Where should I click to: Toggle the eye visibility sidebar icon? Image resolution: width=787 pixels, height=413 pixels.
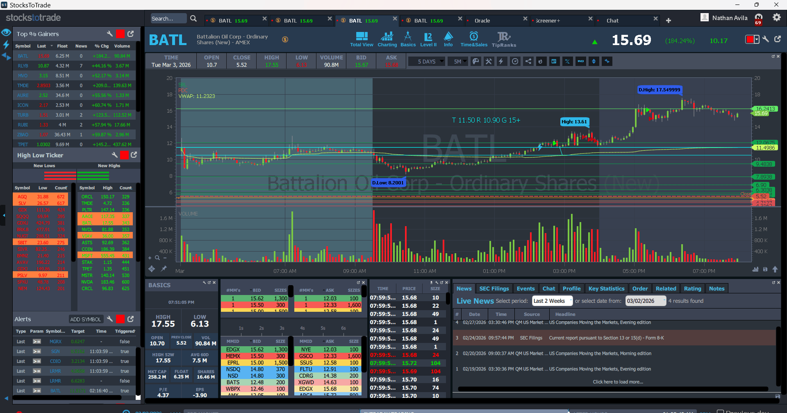coord(6,32)
